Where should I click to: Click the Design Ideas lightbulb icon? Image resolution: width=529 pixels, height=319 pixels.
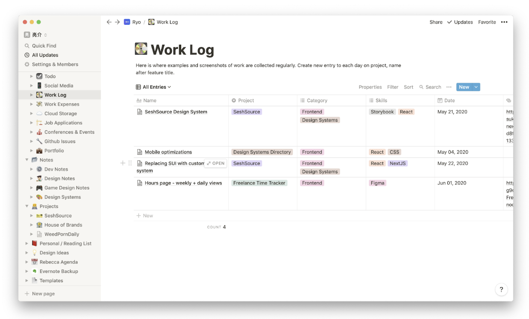coord(35,253)
